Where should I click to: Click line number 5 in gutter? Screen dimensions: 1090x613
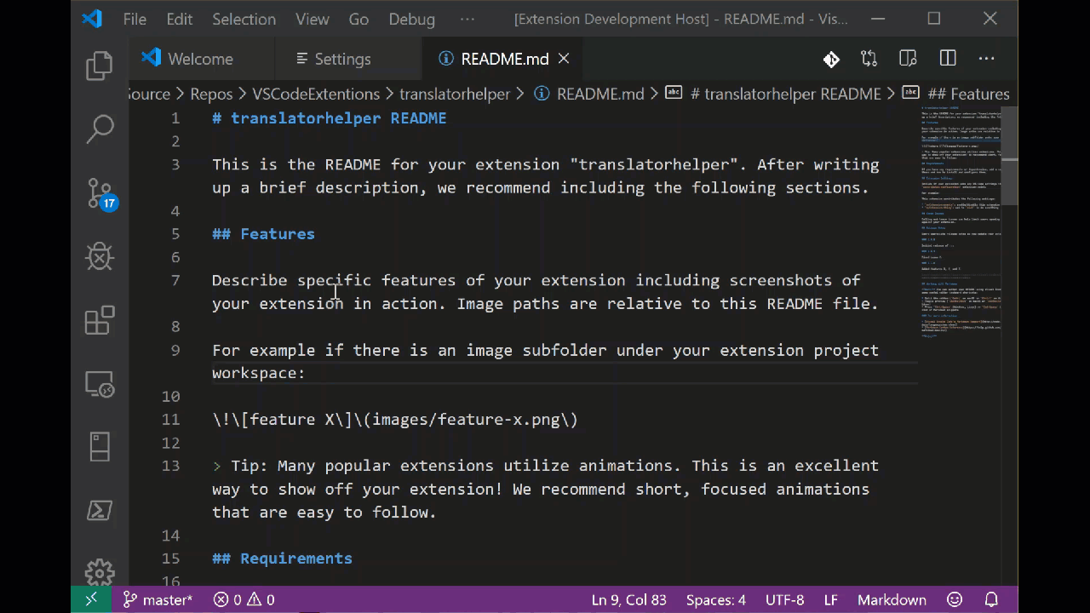point(175,234)
